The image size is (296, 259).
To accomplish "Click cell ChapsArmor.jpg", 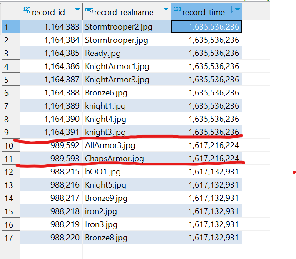I will (x=126, y=159).
